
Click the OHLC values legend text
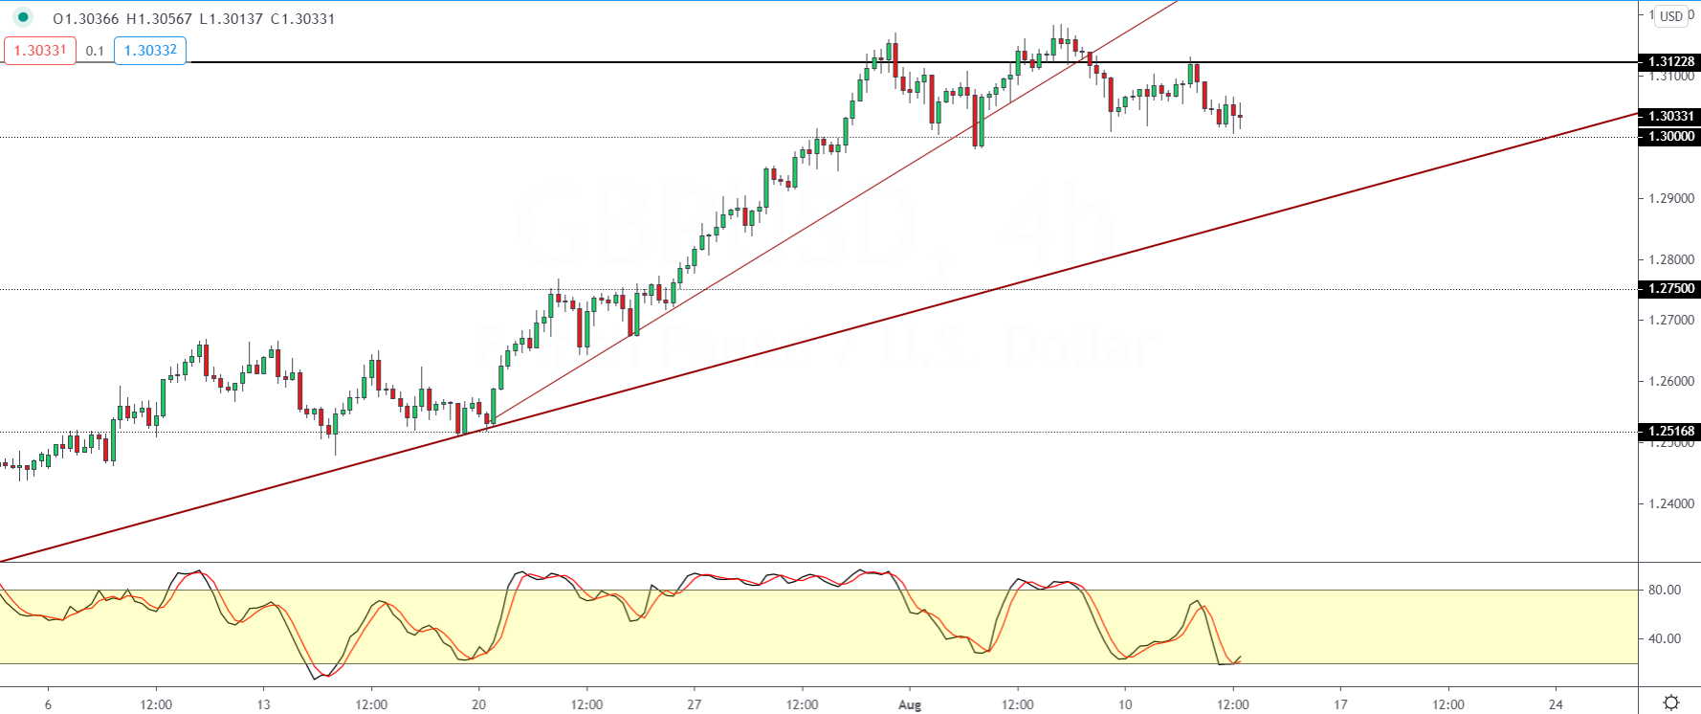click(x=193, y=19)
